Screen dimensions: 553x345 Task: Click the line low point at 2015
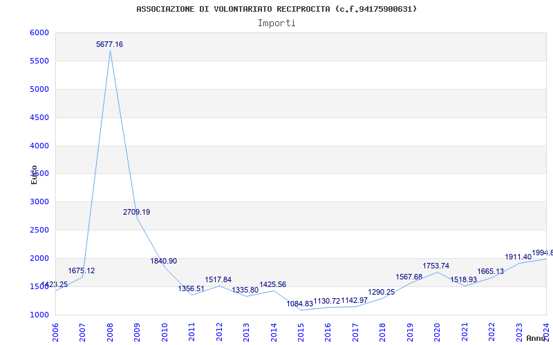[x=301, y=310]
